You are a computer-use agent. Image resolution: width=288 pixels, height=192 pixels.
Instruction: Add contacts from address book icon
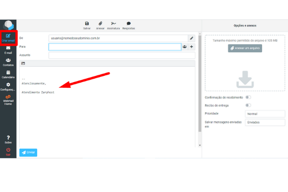tap(185, 47)
